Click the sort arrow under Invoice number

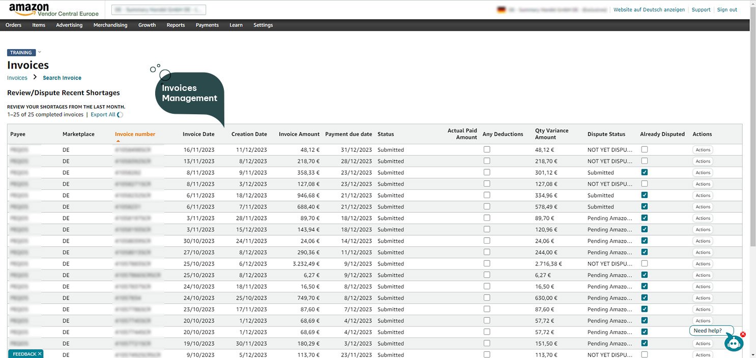[118, 141]
